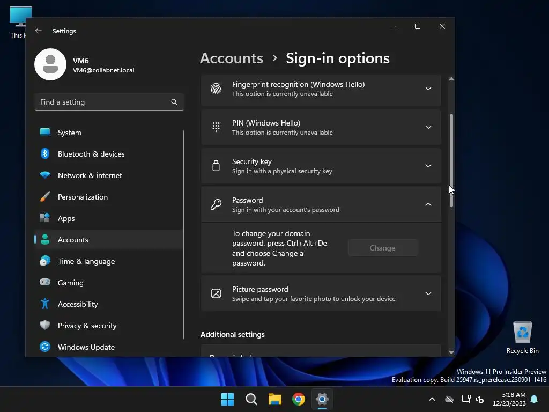Click the Accessibility figure icon
This screenshot has height=412, width=549.
[x=45, y=304]
